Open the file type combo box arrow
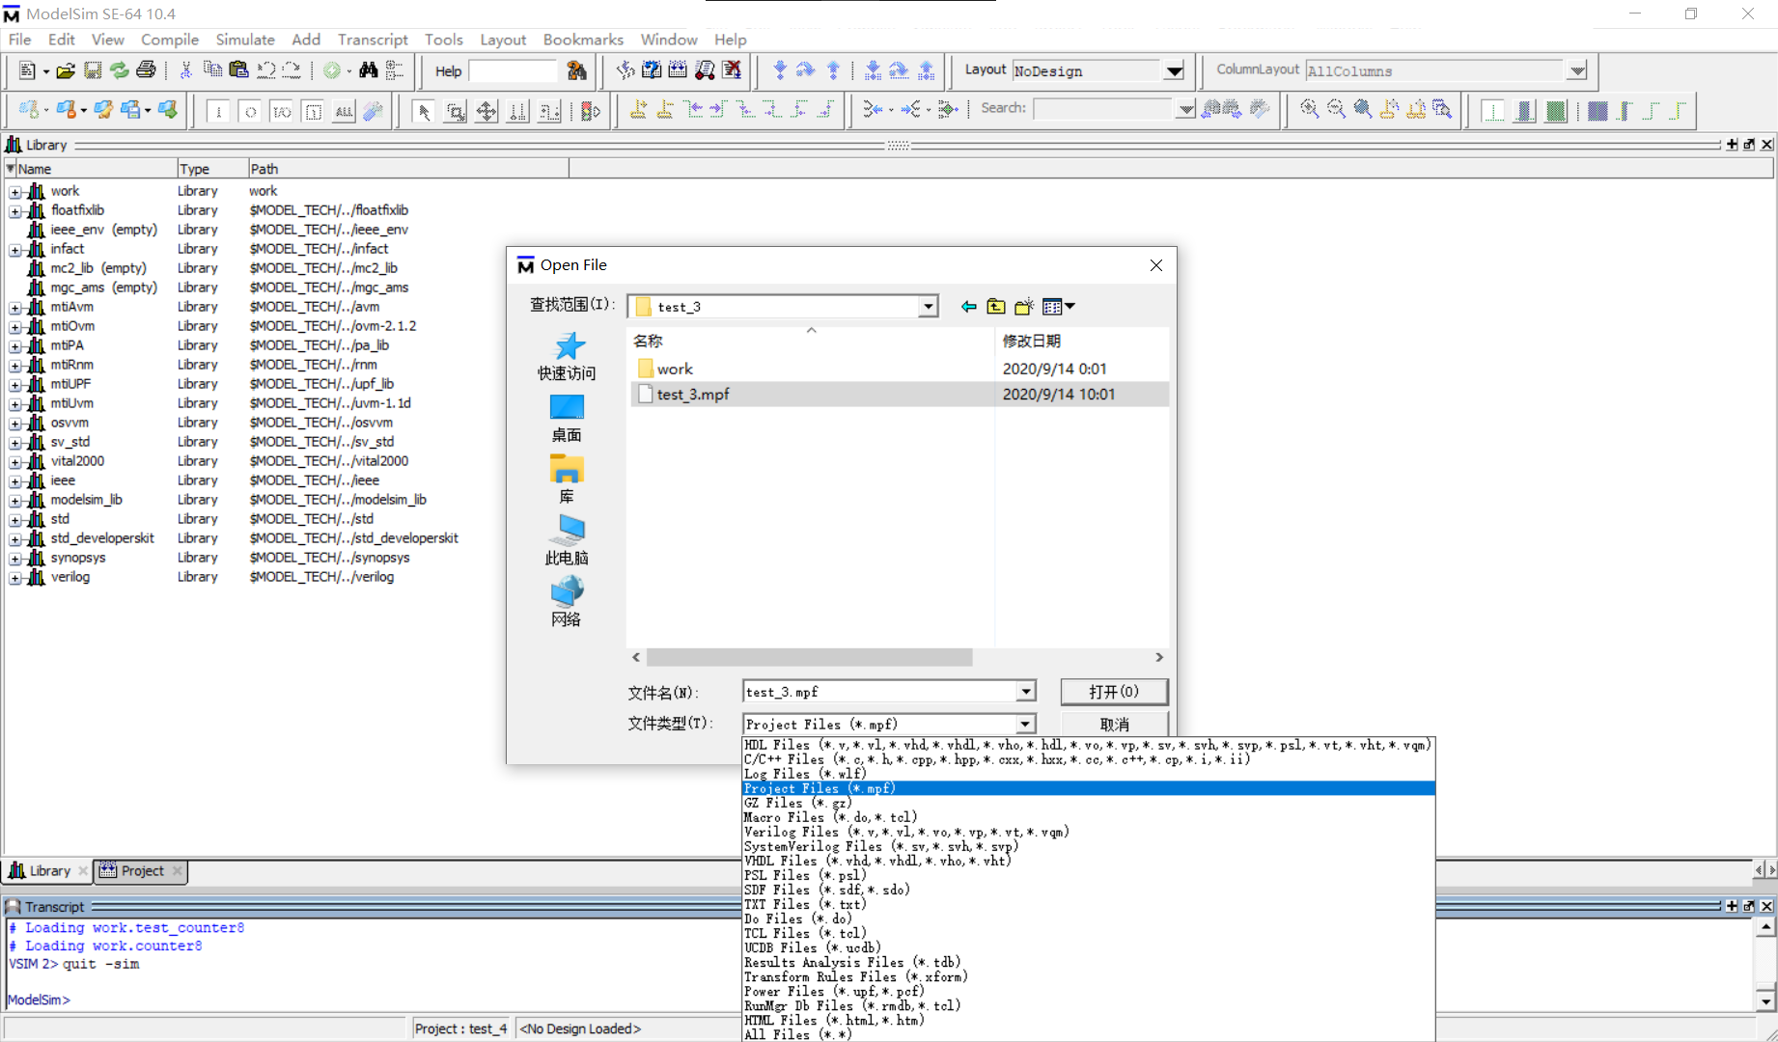The width and height of the screenshot is (1778, 1042). click(1026, 724)
